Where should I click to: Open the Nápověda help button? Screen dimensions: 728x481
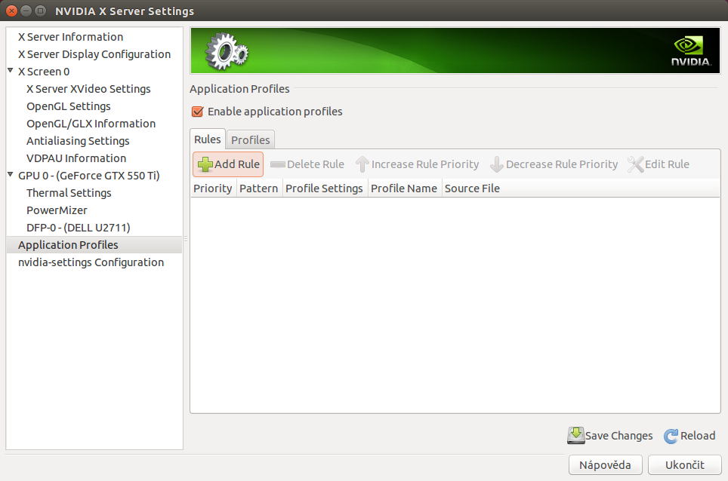tap(606, 464)
